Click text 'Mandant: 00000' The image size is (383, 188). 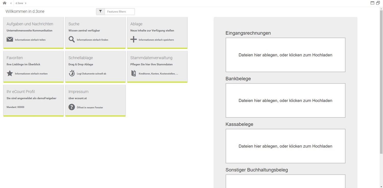15,107
